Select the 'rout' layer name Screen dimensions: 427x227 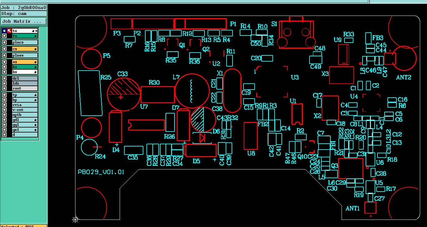pyautogui.click(x=25, y=88)
